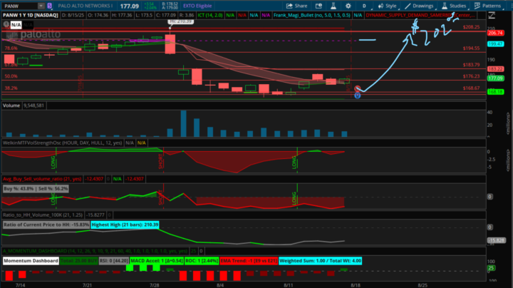Click the red alert circle at 8/18
The width and height of the screenshot is (513, 288).
click(x=357, y=88)
